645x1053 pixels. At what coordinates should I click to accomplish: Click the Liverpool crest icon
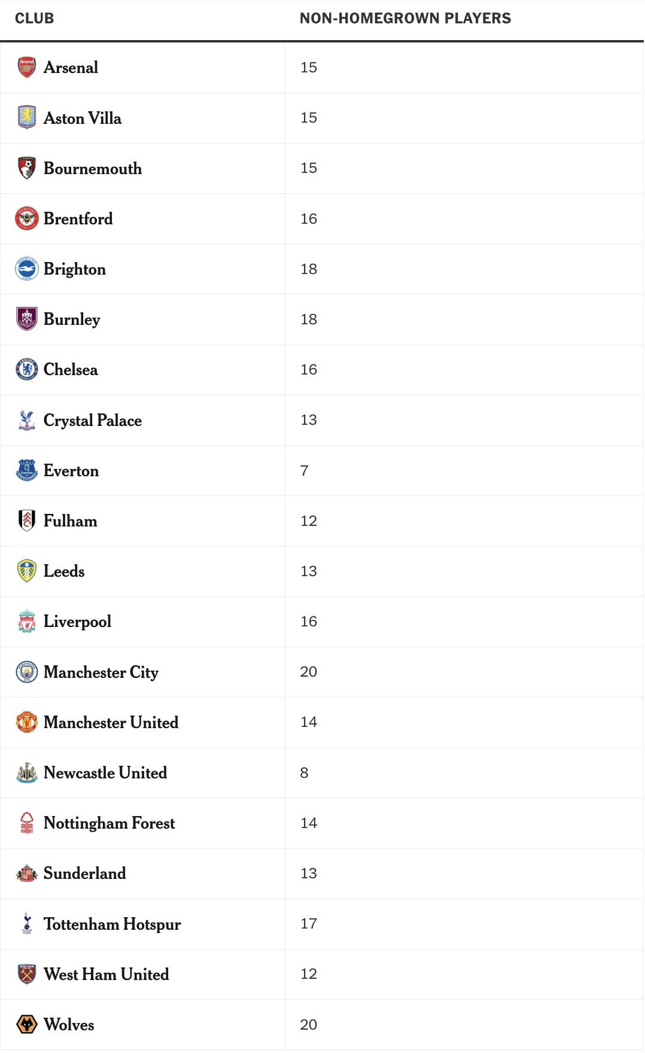[27, 622]
